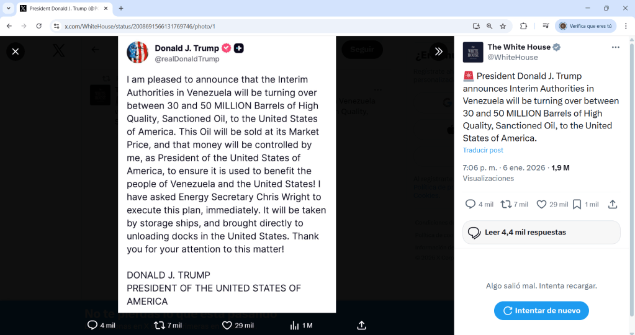Toggle the heart like button below the photo
Viewport: 635px width, 335px height.
coord(227,325)
